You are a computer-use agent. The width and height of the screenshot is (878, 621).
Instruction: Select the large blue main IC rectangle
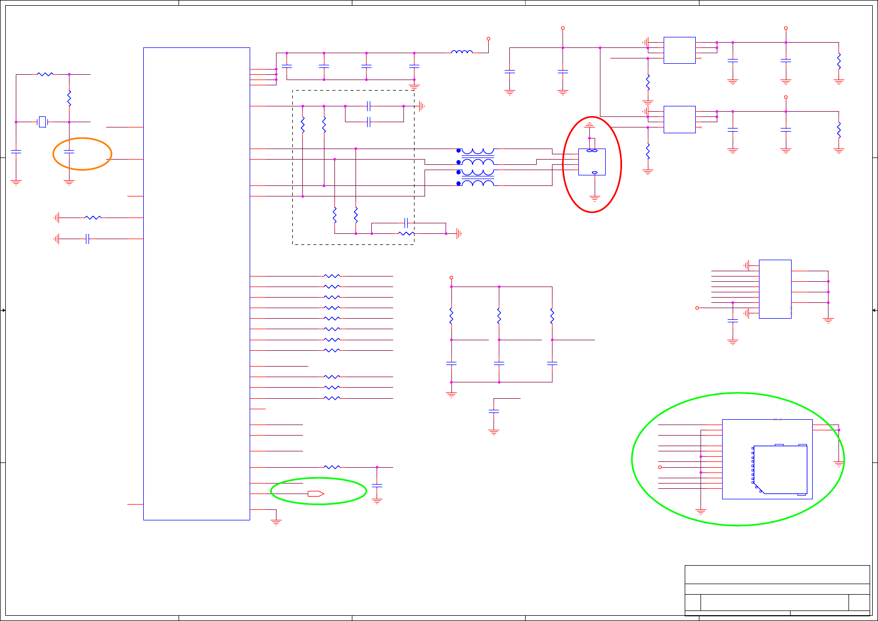click(x=196, y=284)
